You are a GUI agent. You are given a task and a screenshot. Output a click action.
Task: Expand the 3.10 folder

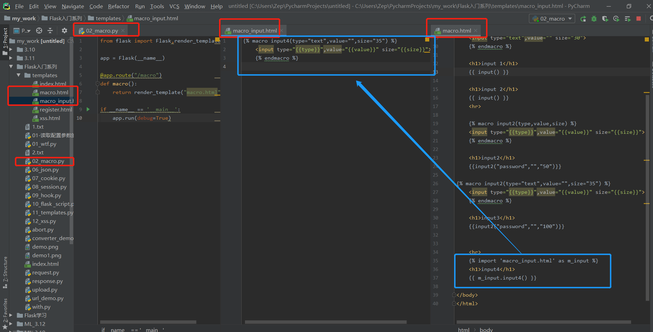click(x=11, y=49)
